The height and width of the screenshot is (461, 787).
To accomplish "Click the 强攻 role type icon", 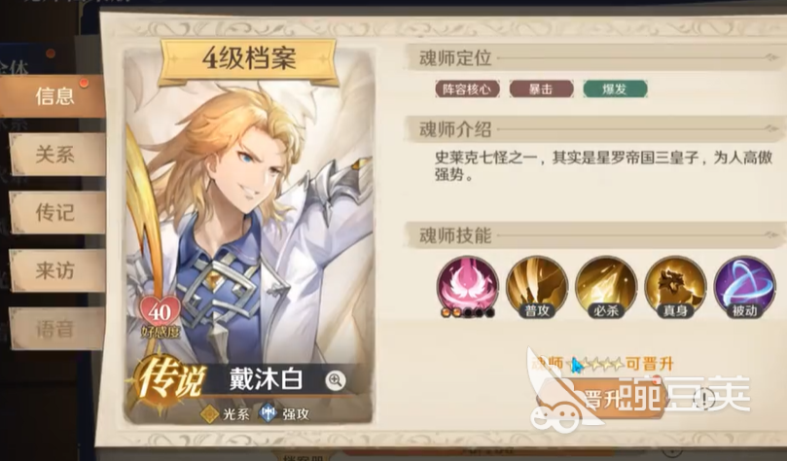I will coord(268,413).
